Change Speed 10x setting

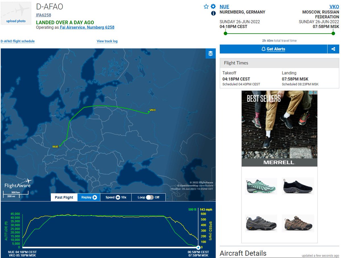116,197
